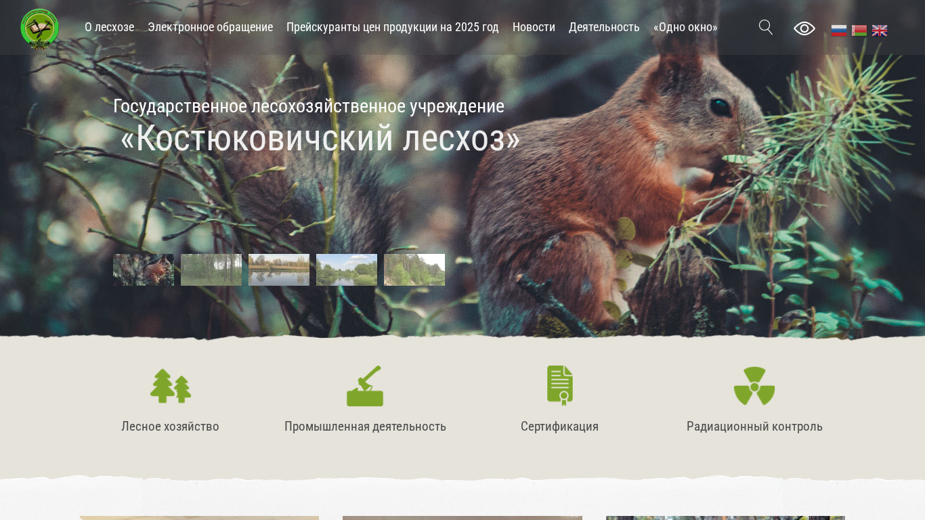Open the «Одно окно» menu item
This screenshot has height=520, width=925.
[x=685, y=27]
